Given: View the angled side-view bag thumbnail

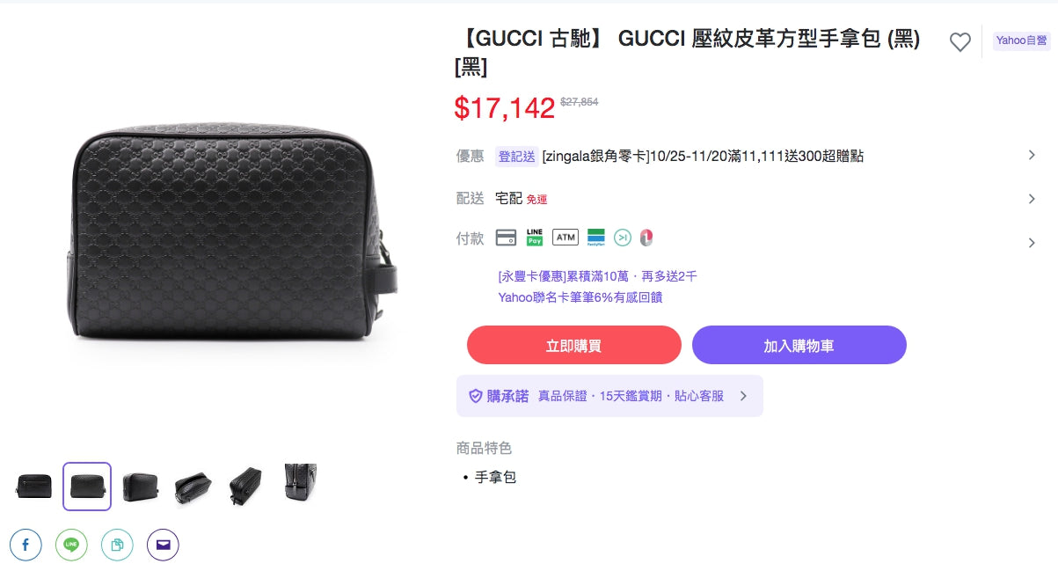Looking at the screenshot, I should (193, 486).
